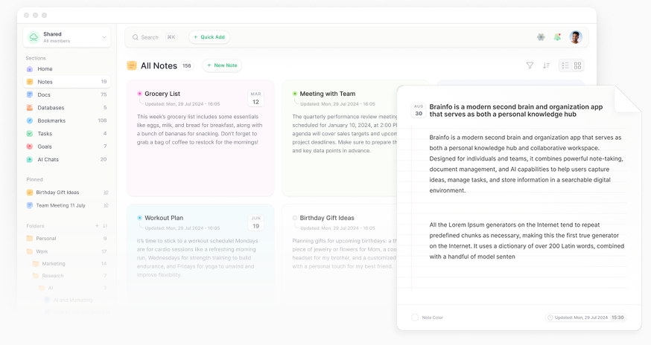The image size is (651, 345).
Task: Click the sort notes icon
Action: click(546, 65)
